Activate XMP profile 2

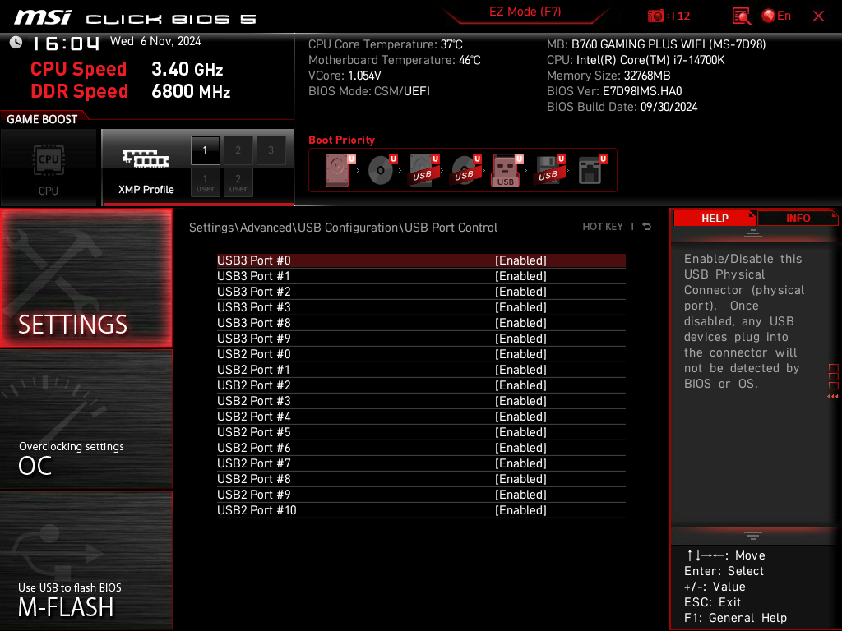tap(238, 150)
